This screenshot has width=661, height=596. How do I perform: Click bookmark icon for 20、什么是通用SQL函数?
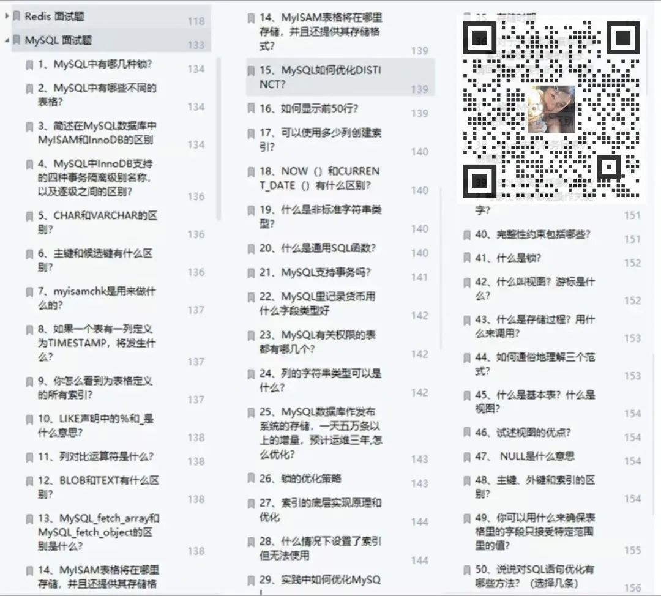point(251,248)
